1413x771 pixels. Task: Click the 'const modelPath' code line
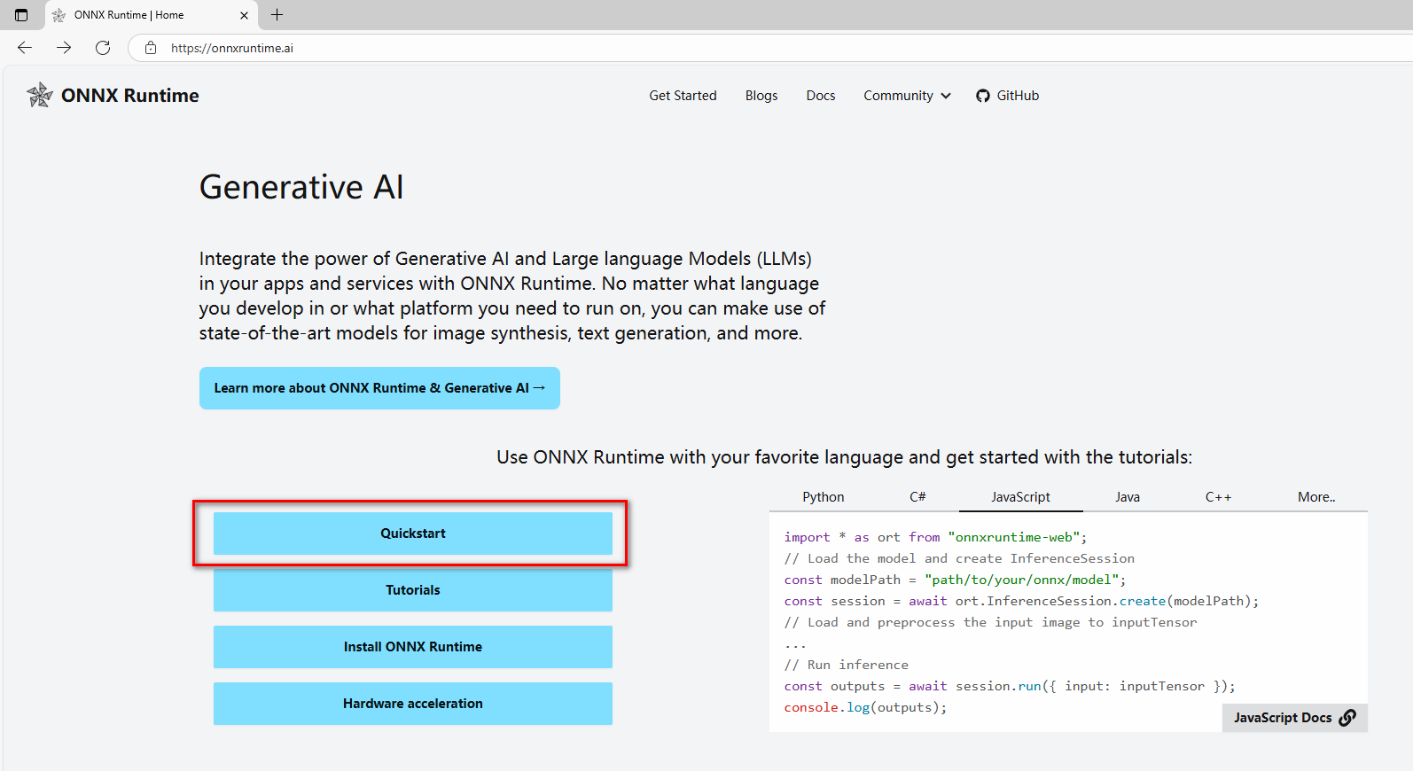click(955, 580)
